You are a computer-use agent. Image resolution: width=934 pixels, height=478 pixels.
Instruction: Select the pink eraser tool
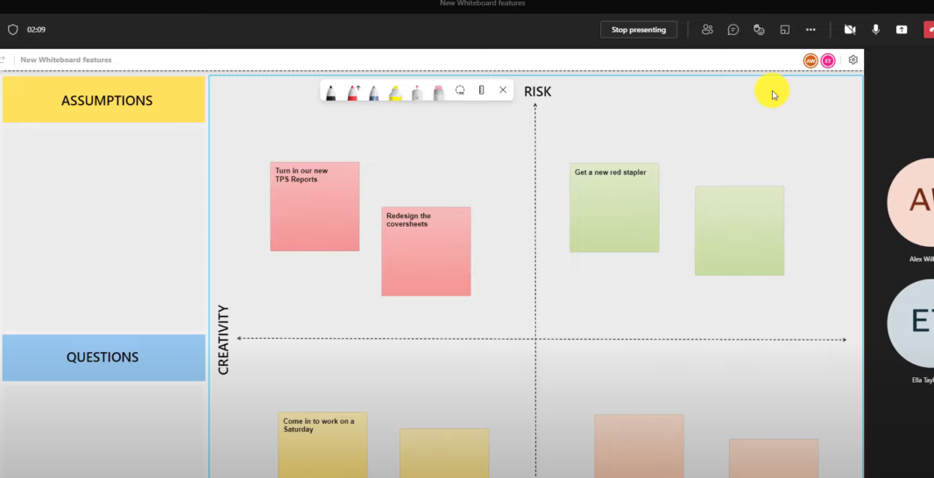tap(438, 91)
